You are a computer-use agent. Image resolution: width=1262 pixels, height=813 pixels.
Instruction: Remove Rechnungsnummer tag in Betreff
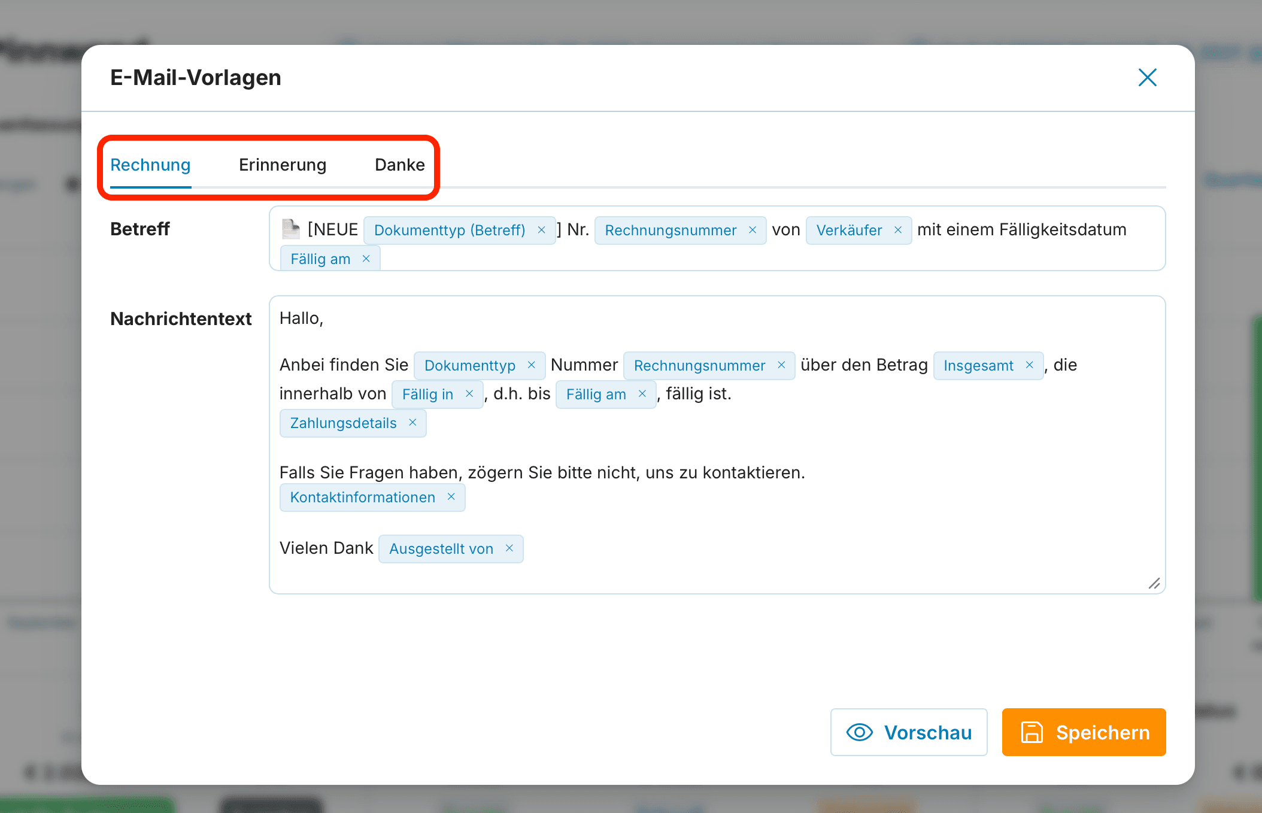pyautogui.click(x=753, y=230)
